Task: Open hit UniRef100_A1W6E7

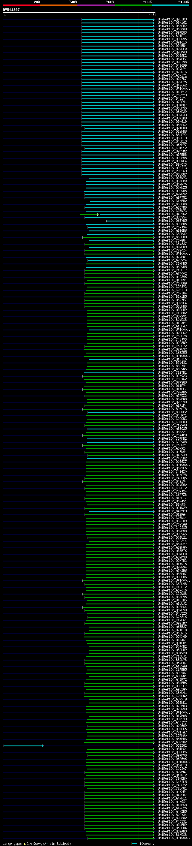Action: [x=172, y=389]
